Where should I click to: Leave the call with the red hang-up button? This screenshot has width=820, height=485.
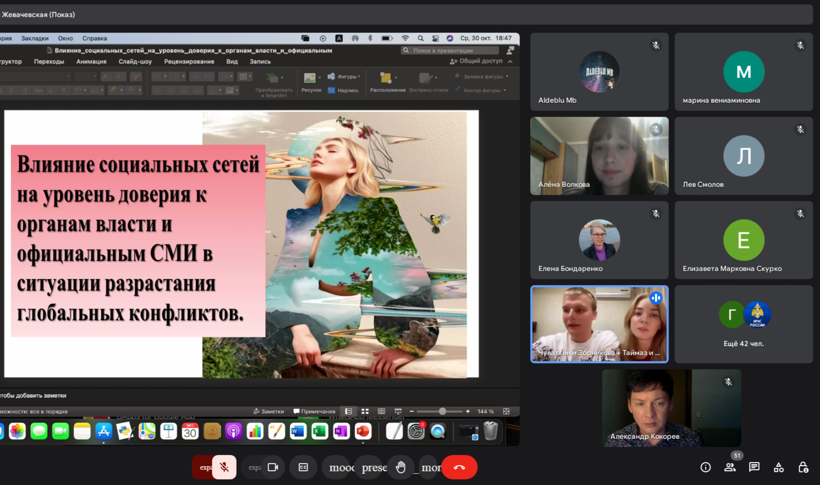tap(459, 467)
